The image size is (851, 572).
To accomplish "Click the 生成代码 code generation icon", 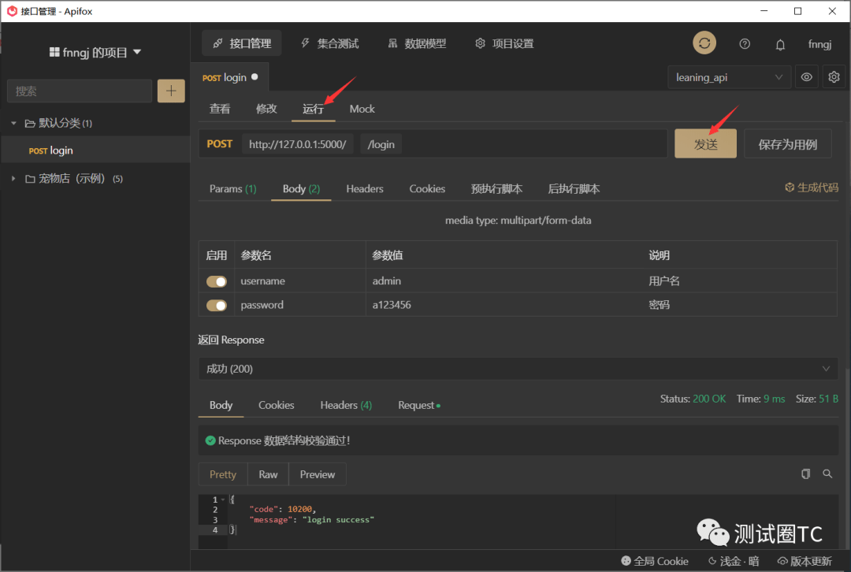I will pyautogui.click(x=789, y=188).
